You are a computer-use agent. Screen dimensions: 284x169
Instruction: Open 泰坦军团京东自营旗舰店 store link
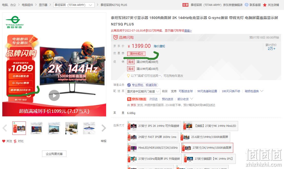click(217, 5)
